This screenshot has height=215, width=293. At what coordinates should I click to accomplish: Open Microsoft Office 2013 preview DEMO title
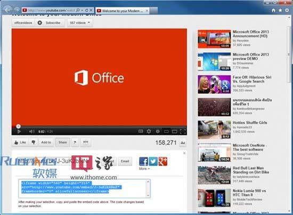(x=250, y=56)
